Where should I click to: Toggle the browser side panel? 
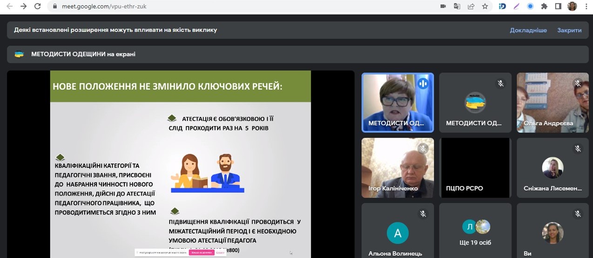(558, 6)
